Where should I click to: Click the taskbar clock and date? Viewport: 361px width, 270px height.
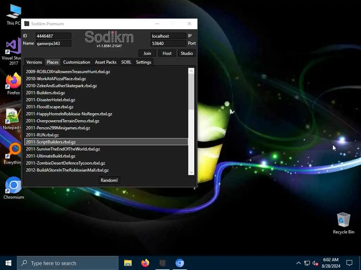coord(331,263)
